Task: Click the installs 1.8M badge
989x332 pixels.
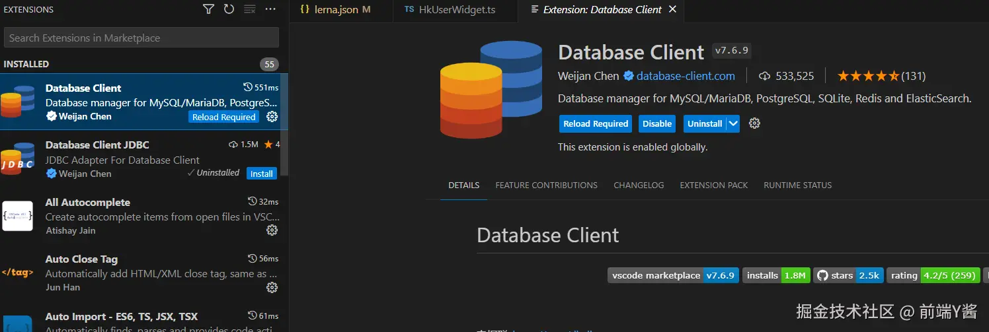Action: [x=777, y=275]
